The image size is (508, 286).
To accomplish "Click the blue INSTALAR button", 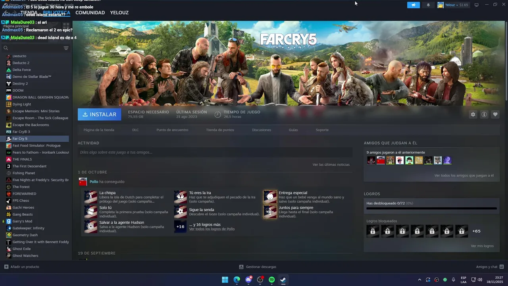I will pyautogui.click(x=100, y=114).
